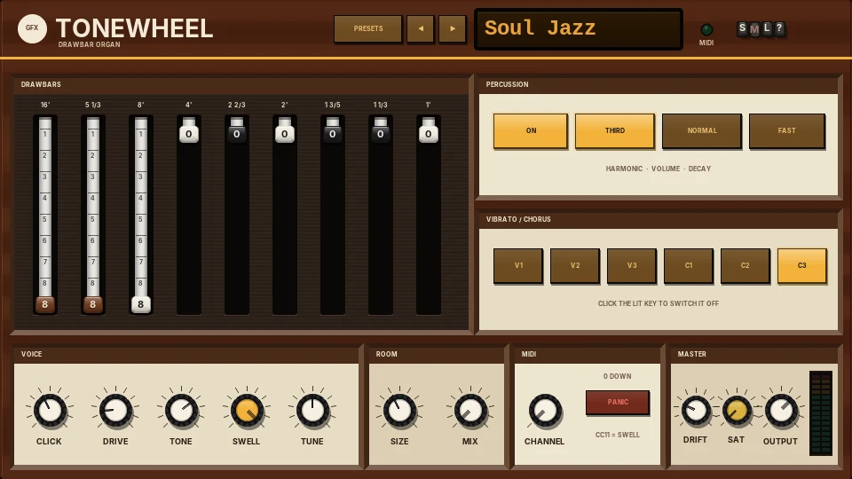Click the room SIZE knob
Image resolution: width=852 pixels, height=479 pixels.
(399, 411)
